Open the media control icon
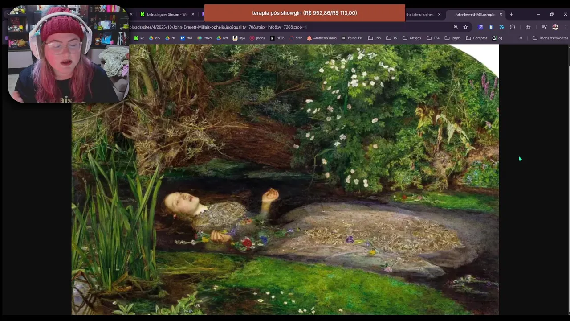570x321 pixels. click(x=544, y=27)
